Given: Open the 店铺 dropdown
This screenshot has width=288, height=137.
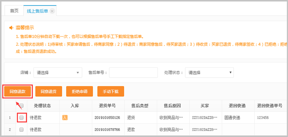Looking at the screenshot, I should (x=58, y=73).
